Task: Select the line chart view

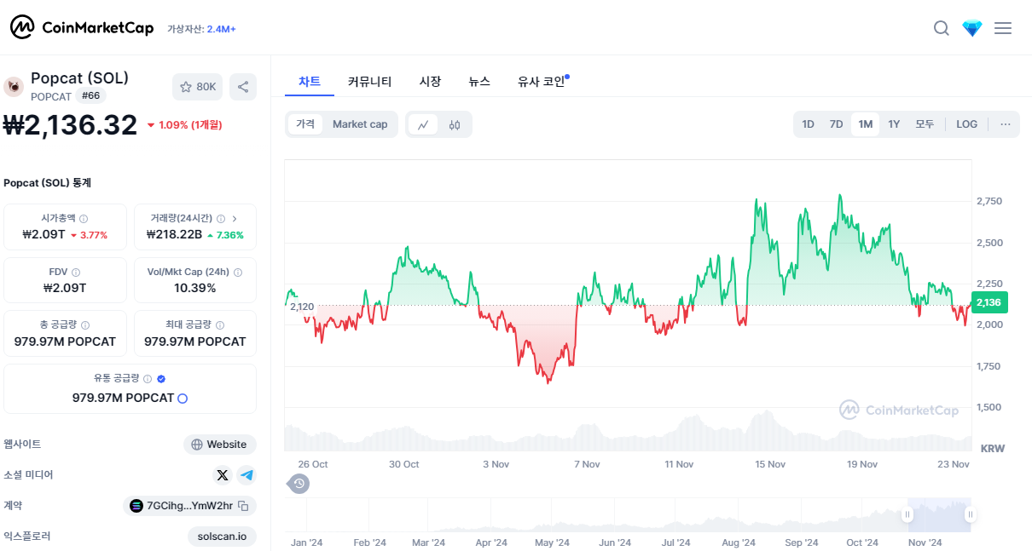Action: [x=423, y=124]
